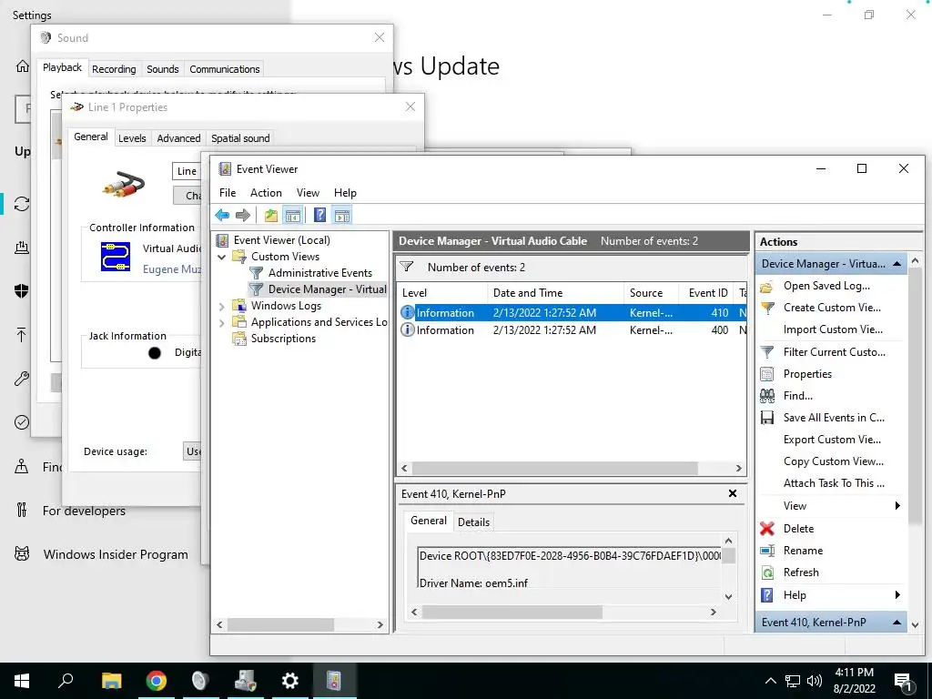This screenshot has height=699, width=932.
Task: Click the Rename icon in Actions pane
Action: pos(766,551)
